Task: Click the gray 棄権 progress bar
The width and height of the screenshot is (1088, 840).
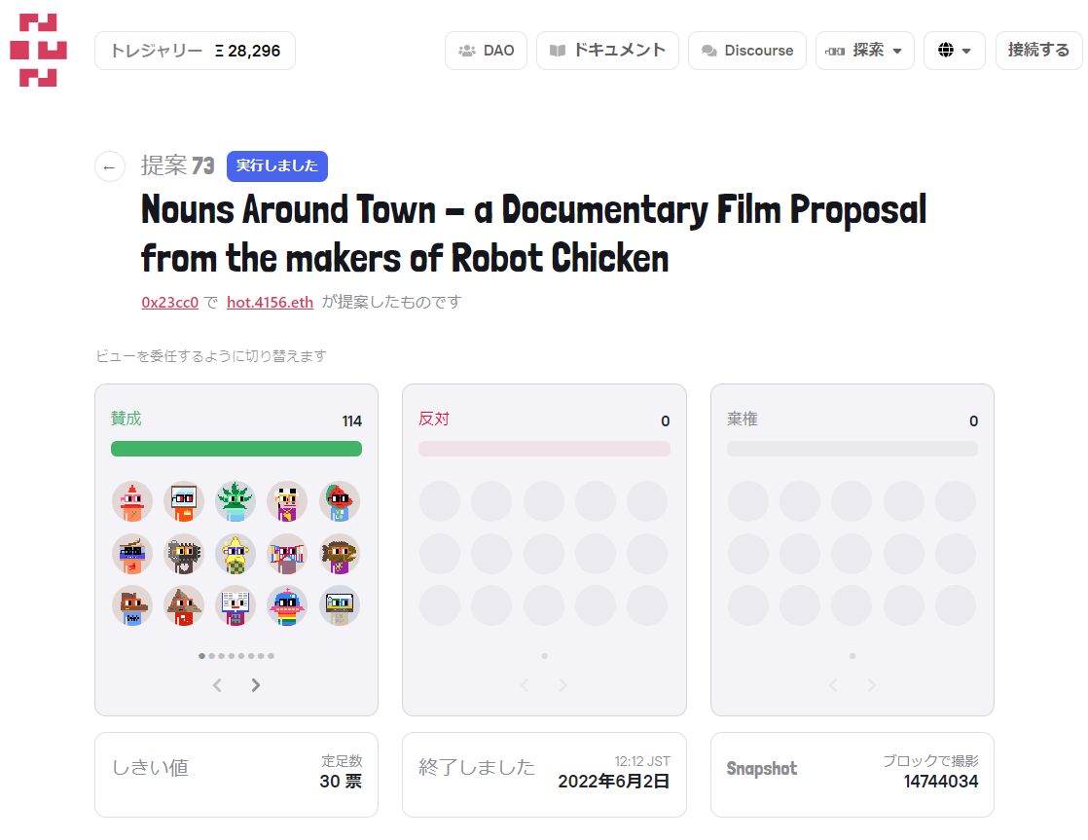Action: click(x=852, y=449)
